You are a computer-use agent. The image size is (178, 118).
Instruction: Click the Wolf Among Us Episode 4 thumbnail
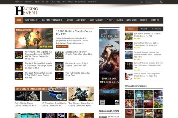tap(19, 66)
